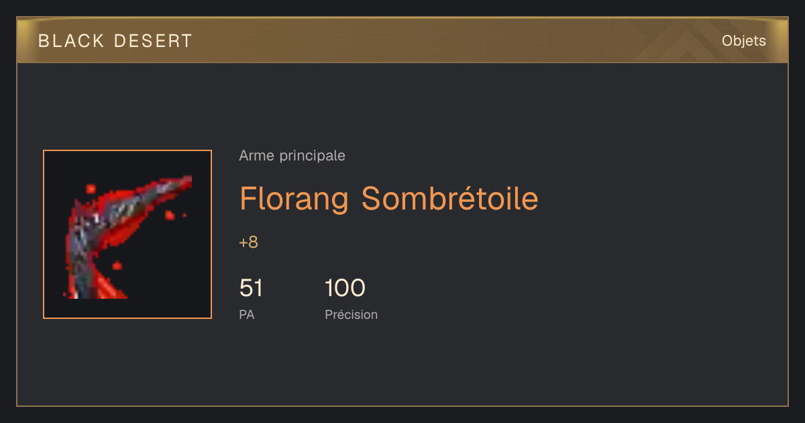Screen dimensions: 805x423
Task: Click the word Florang in item name
Action: (x=294, y=199)
